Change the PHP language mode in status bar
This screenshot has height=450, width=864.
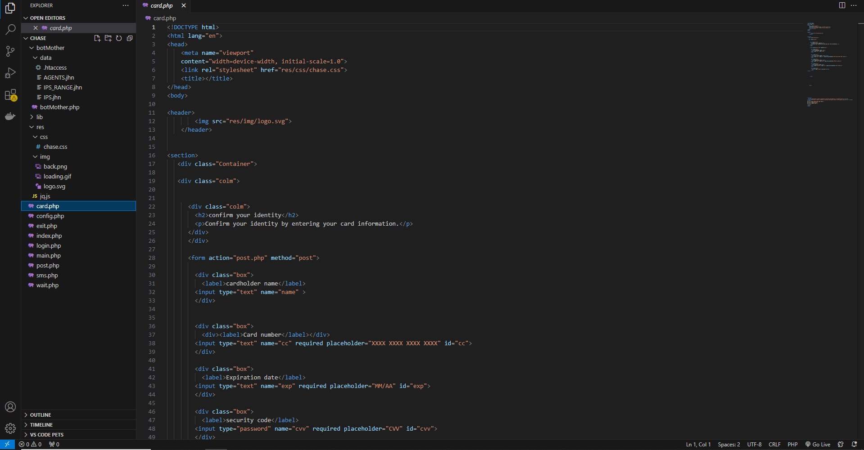792,445
